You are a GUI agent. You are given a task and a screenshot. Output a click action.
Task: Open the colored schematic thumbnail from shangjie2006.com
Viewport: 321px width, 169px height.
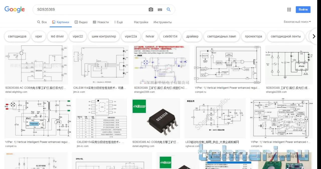(162, 65)
